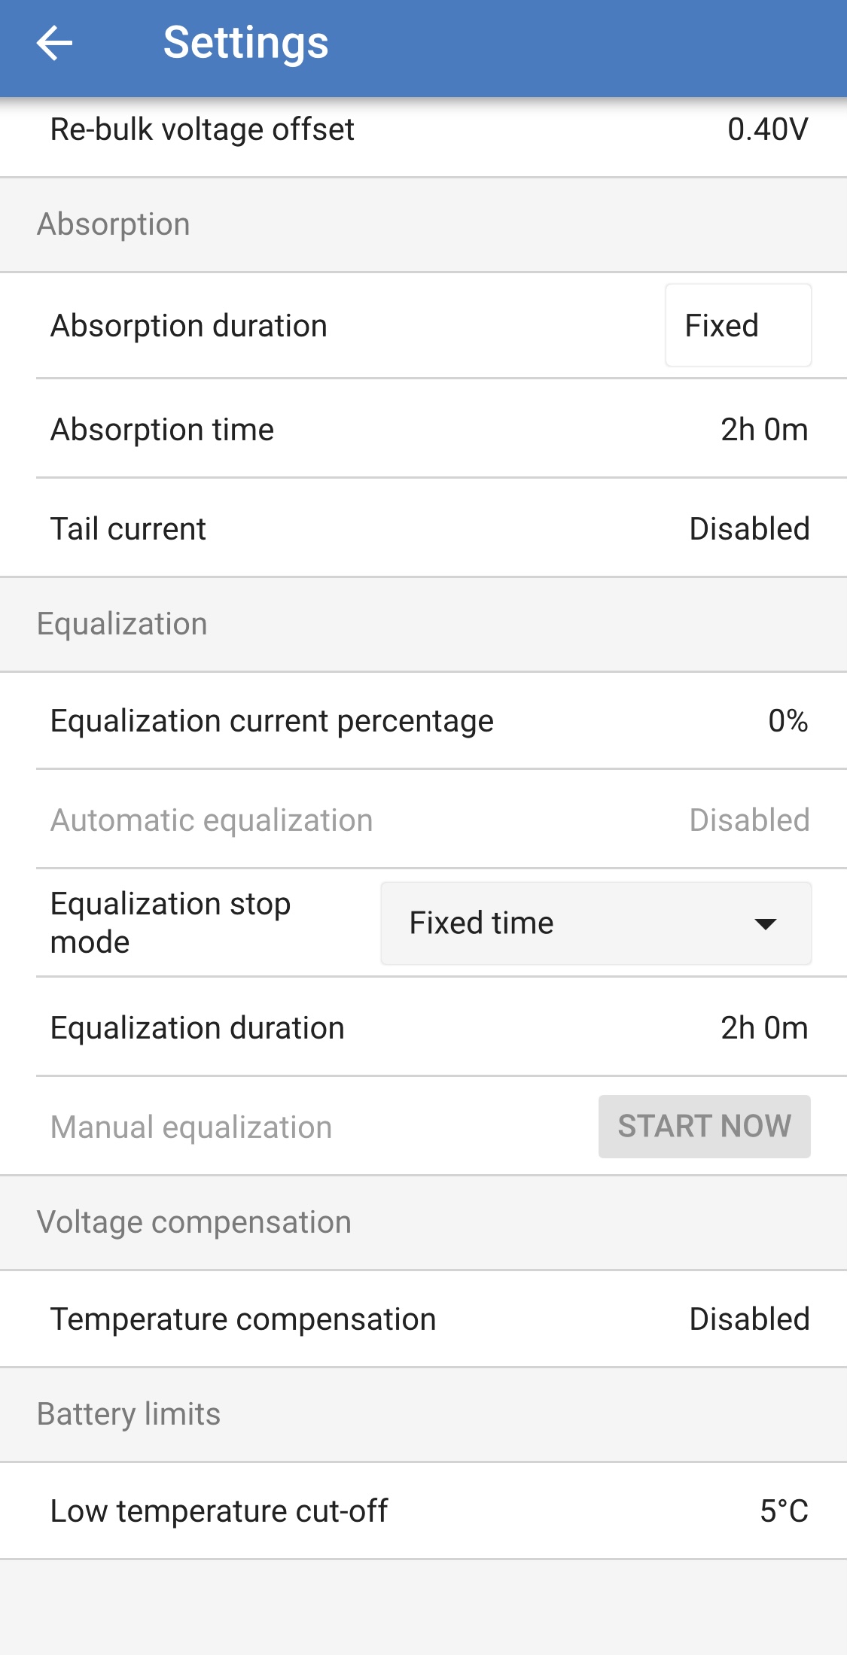847x1655 pixels.
Task: Open the Absorption time setting
Action: [763, 430]
